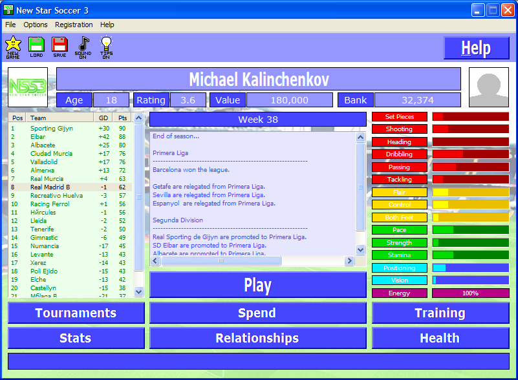
Task: Click the Energy 100% bar
Action: pyautogui.click(x=470, y=293)
